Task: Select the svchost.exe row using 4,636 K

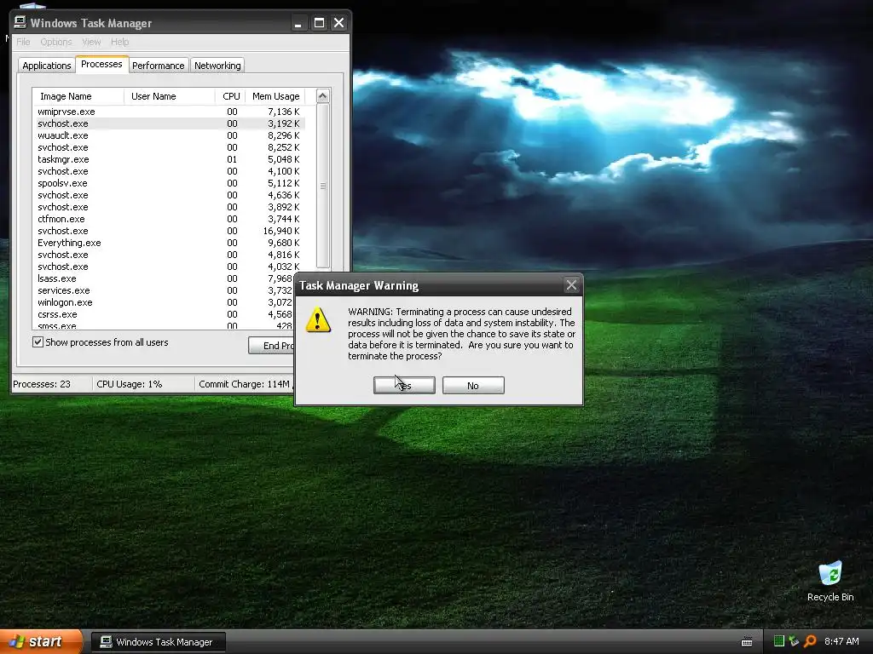Action: pos(169,195)
